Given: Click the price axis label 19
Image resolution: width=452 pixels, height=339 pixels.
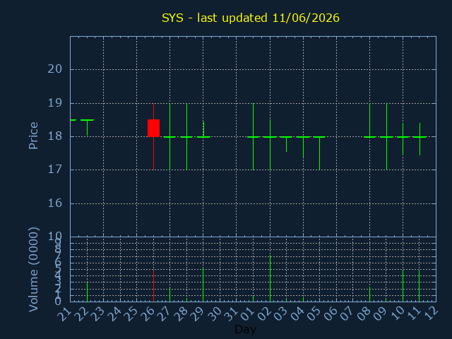Looking at the screenshot, I should (55, 103).
